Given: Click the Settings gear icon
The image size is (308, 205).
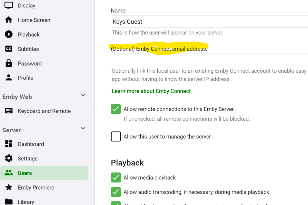Looking at the screenshot, I should pyautogui.click(x=9, y=158).
